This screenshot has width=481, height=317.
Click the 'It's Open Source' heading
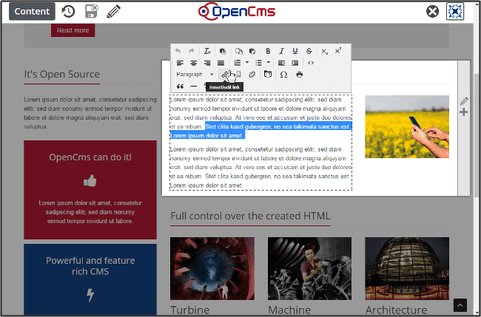point(62,74)
